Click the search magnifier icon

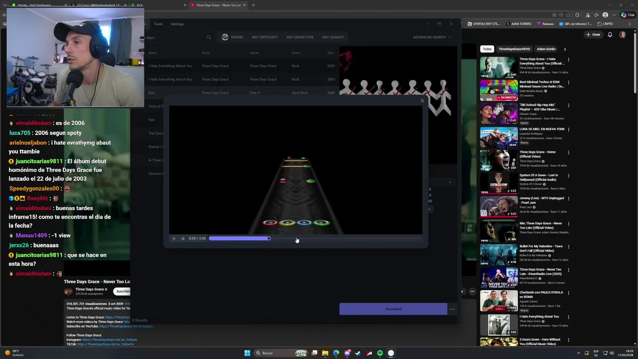(209, 37)
